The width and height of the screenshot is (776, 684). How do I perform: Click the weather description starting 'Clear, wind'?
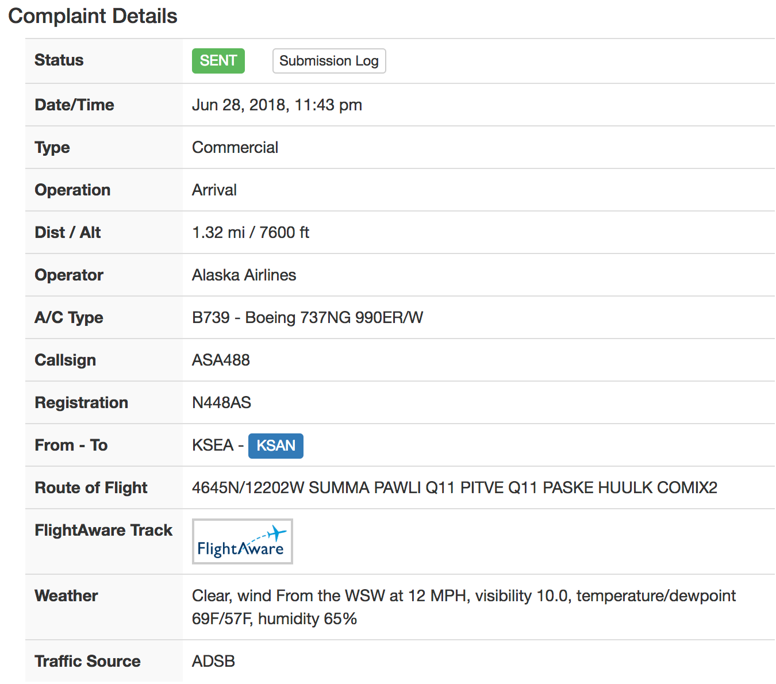point(464,607)
